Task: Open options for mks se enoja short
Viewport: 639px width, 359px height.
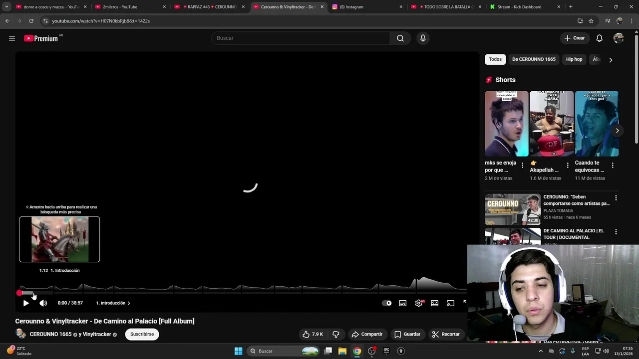Action: click(522, 165)
